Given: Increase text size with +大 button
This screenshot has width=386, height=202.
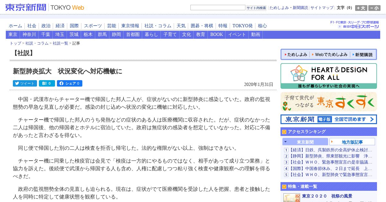Looking at the screenshot, I should (361, 8).
